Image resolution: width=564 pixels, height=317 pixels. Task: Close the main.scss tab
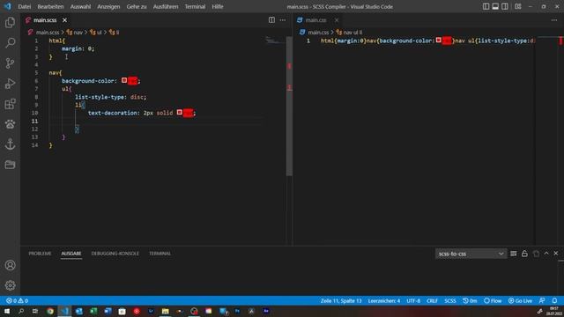64,20
